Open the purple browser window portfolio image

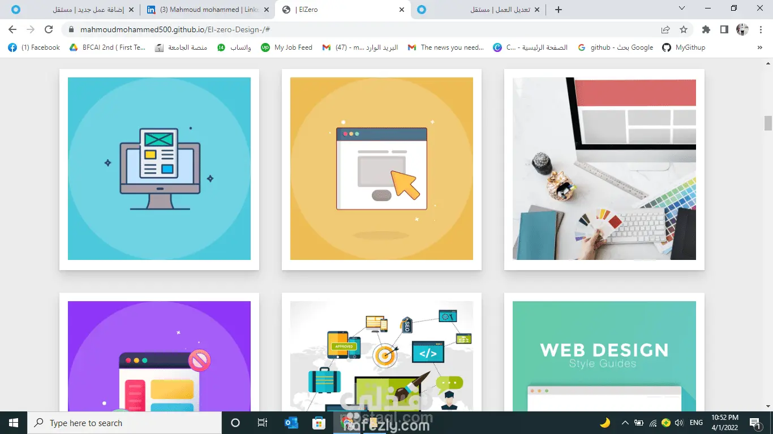pos(159,356)
